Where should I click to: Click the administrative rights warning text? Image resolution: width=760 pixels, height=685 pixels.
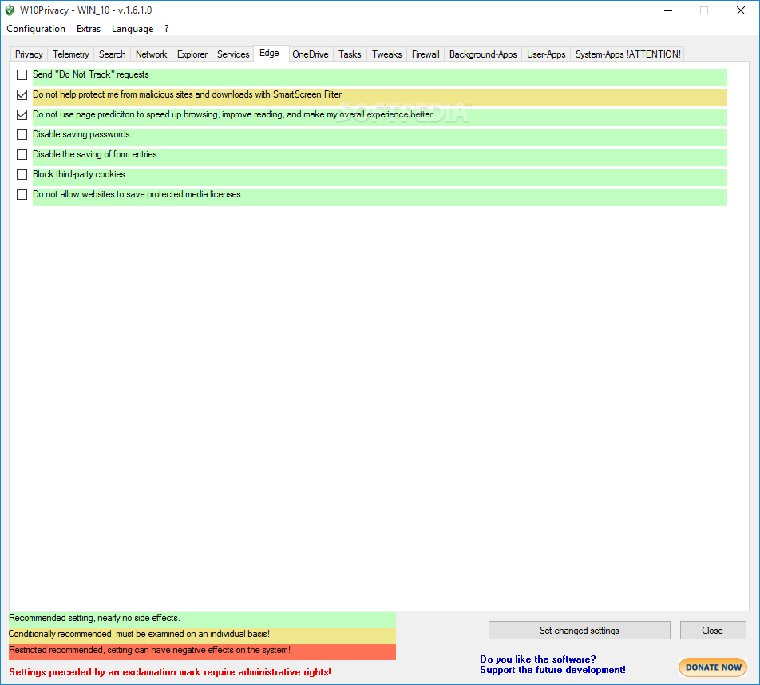(169, 672)
